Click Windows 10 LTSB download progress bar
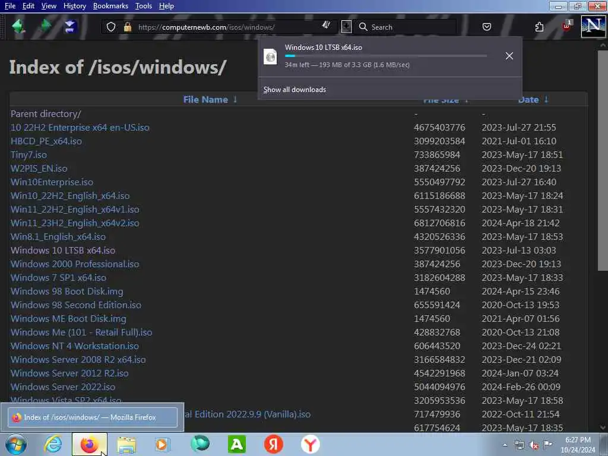This screenshot has width=608, height=456. [386, 56]
